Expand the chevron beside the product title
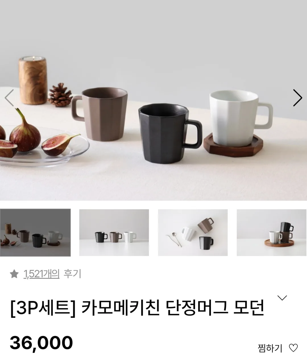The image size is (307, 364). pyautogui.click(x=282, y=298)
